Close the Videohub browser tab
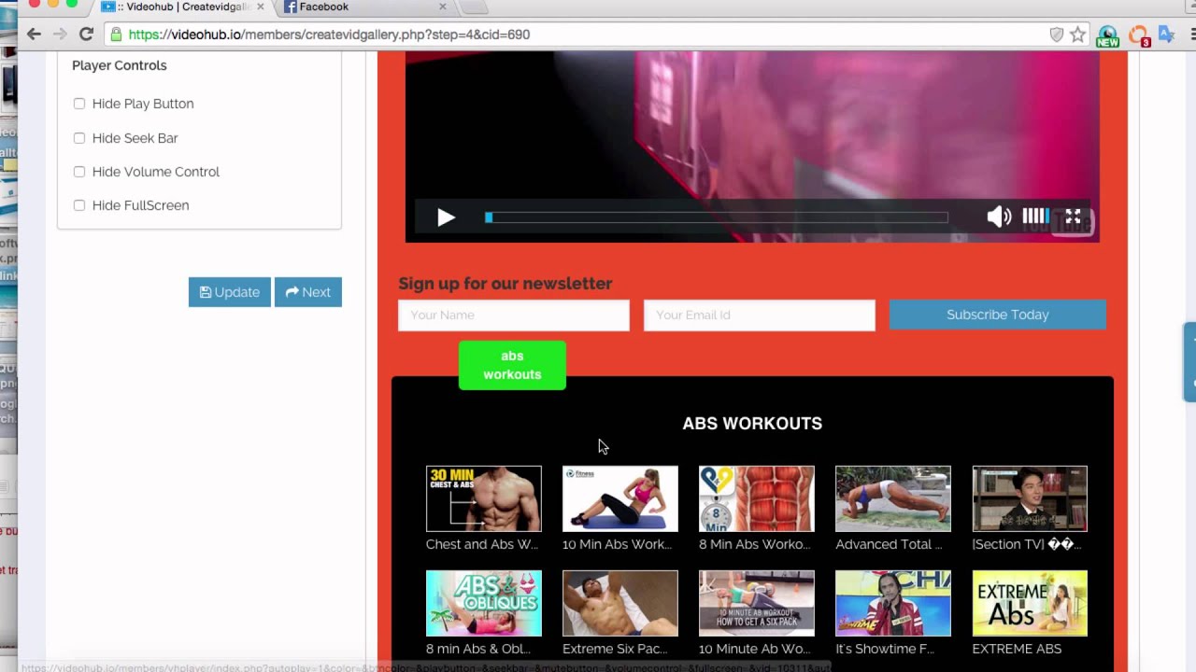The width and height of the screenshot is (1196, 672). [x=260, y=7]
